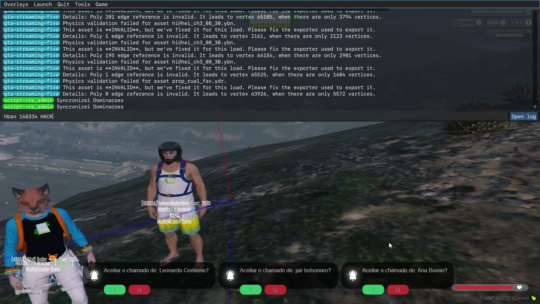Open the Launch menu

tap(43, 4)
